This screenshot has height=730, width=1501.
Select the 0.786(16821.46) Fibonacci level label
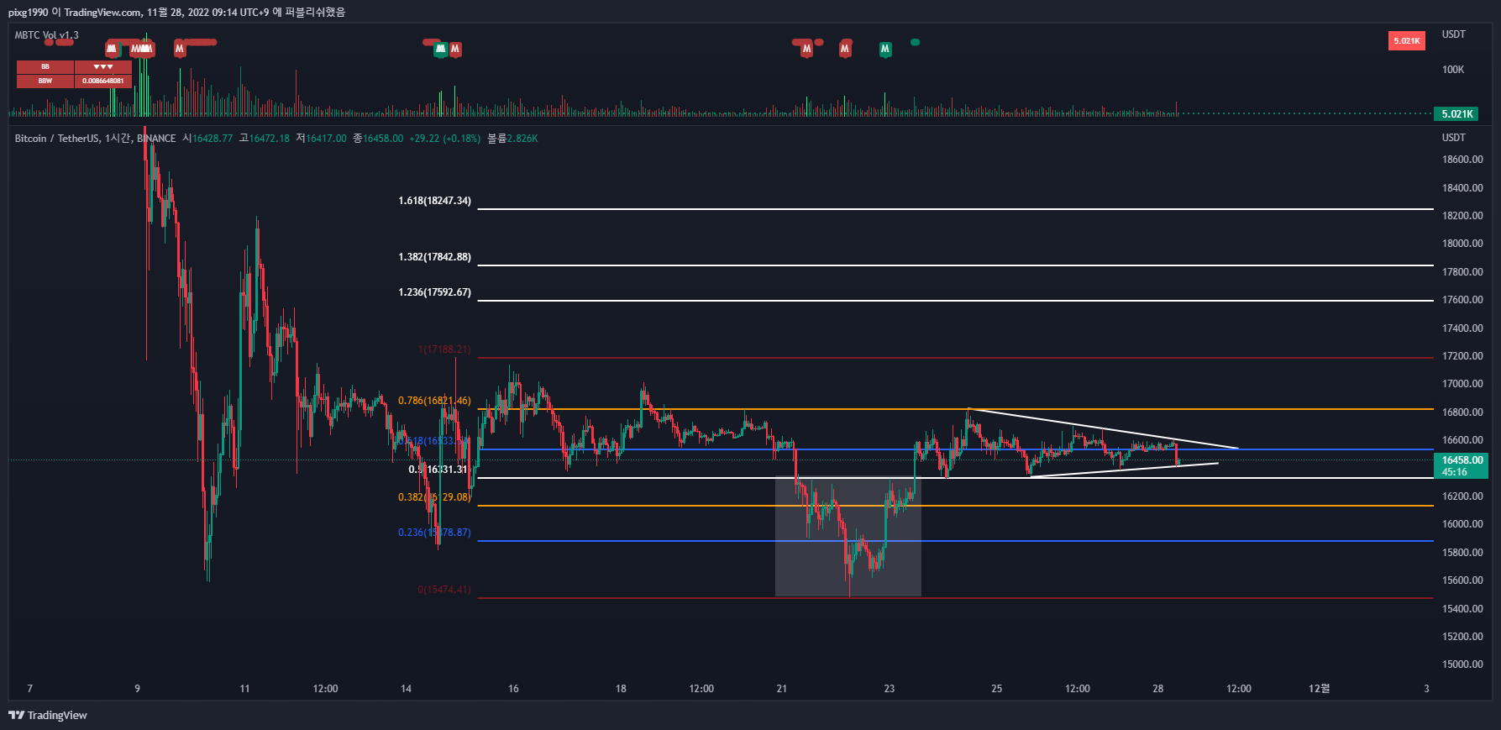[x=434, y=401]
